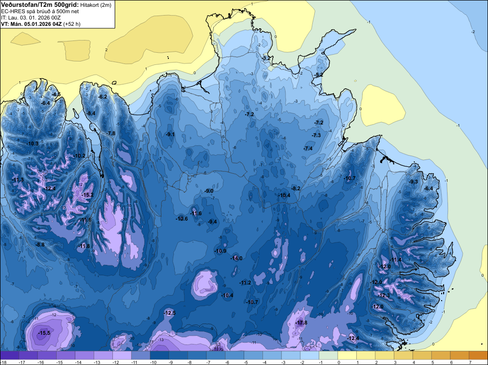The height and width of the screenshot is (365, 488).
Task: Click the -17.8 temperature value
Action: 301,323
